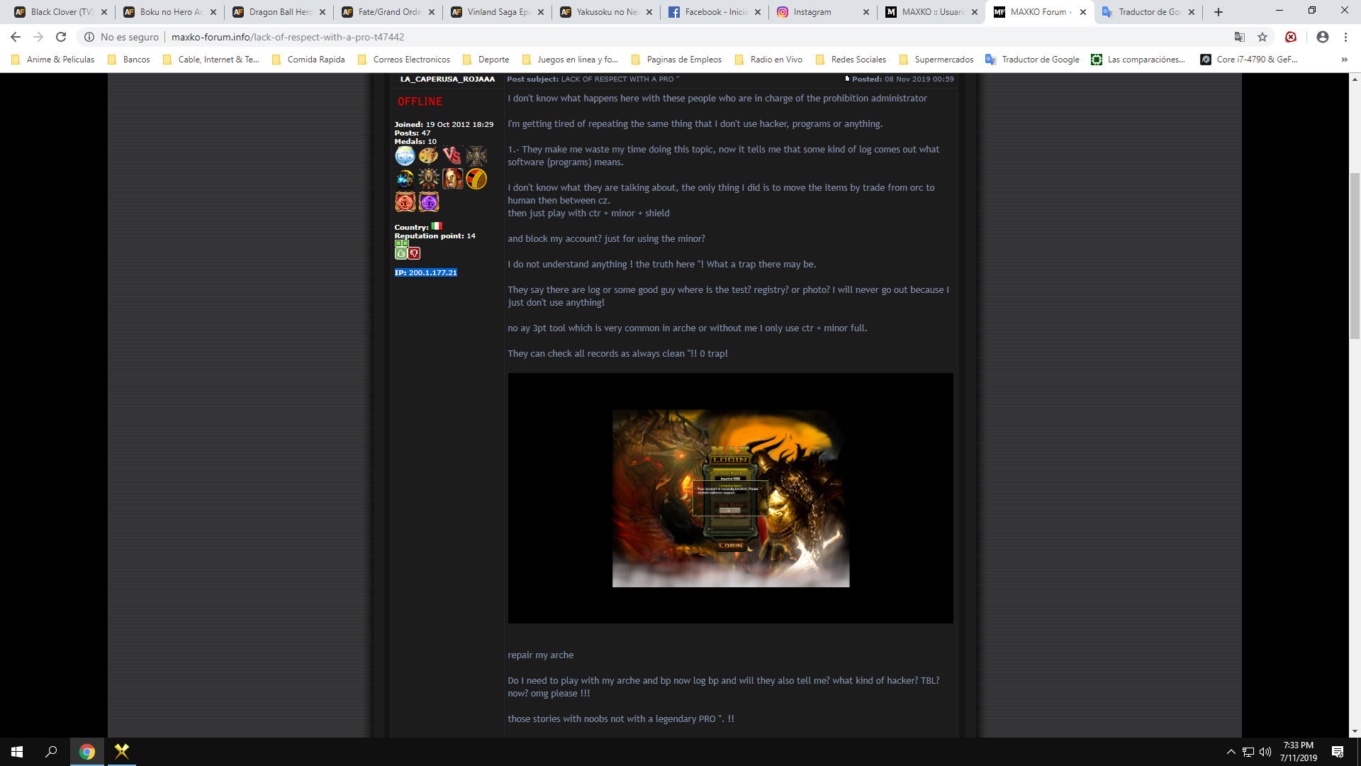Click the crying angel smiley medal
The height and width of the screenshot is (766, 1361).
405,155
